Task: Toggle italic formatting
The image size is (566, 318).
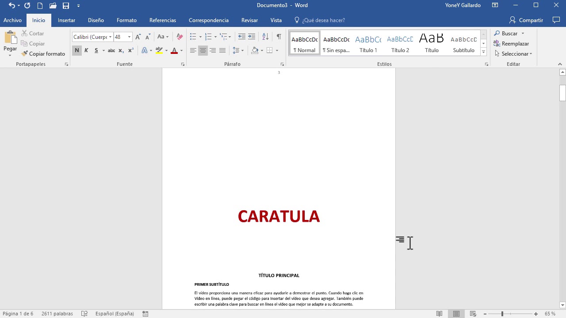Action: point(86,50)
